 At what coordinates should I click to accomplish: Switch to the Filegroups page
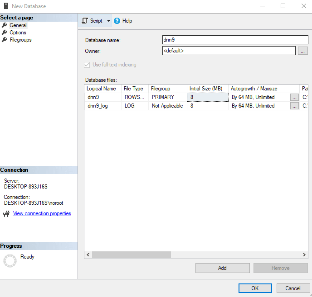coord(20,40)
